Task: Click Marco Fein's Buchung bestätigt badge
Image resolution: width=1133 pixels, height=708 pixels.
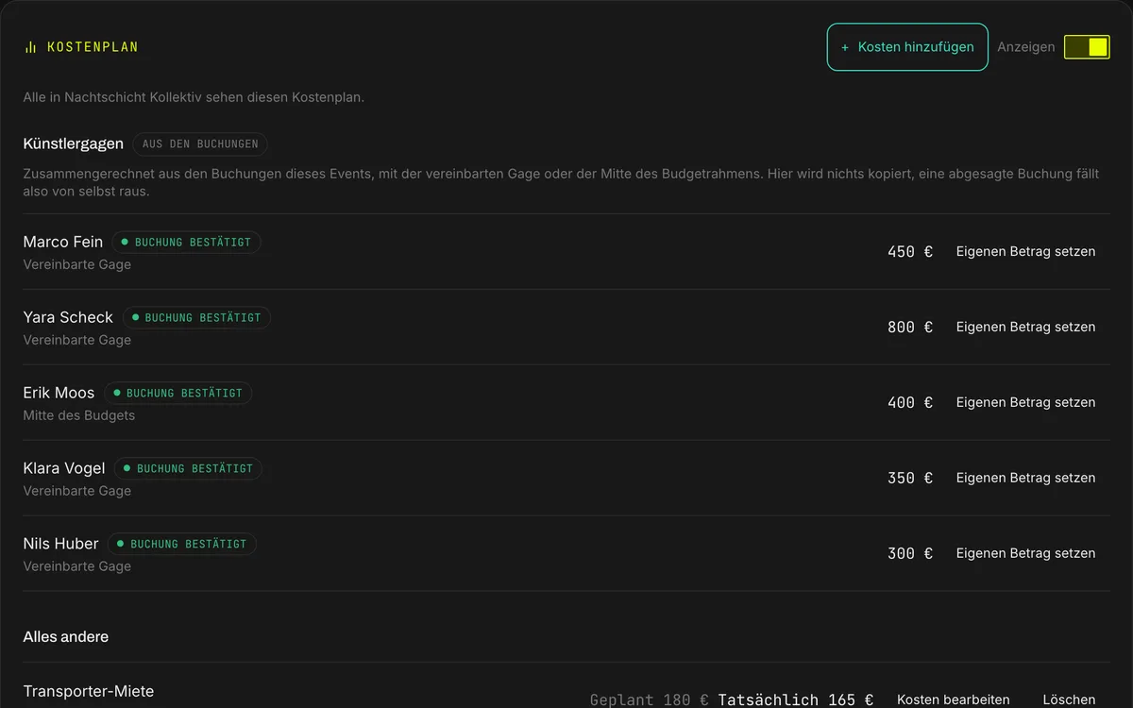Action: click(x=186, y=243)
